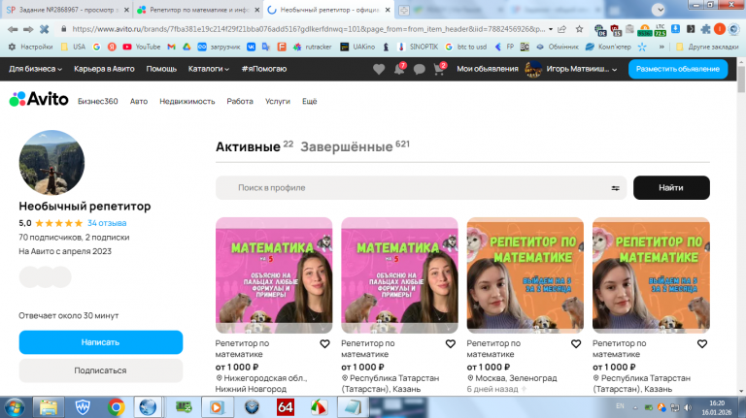Image resolution: width=746 pixels, height=418 pixels.
Task: Click the Написать button
Action: click(101, 342)
